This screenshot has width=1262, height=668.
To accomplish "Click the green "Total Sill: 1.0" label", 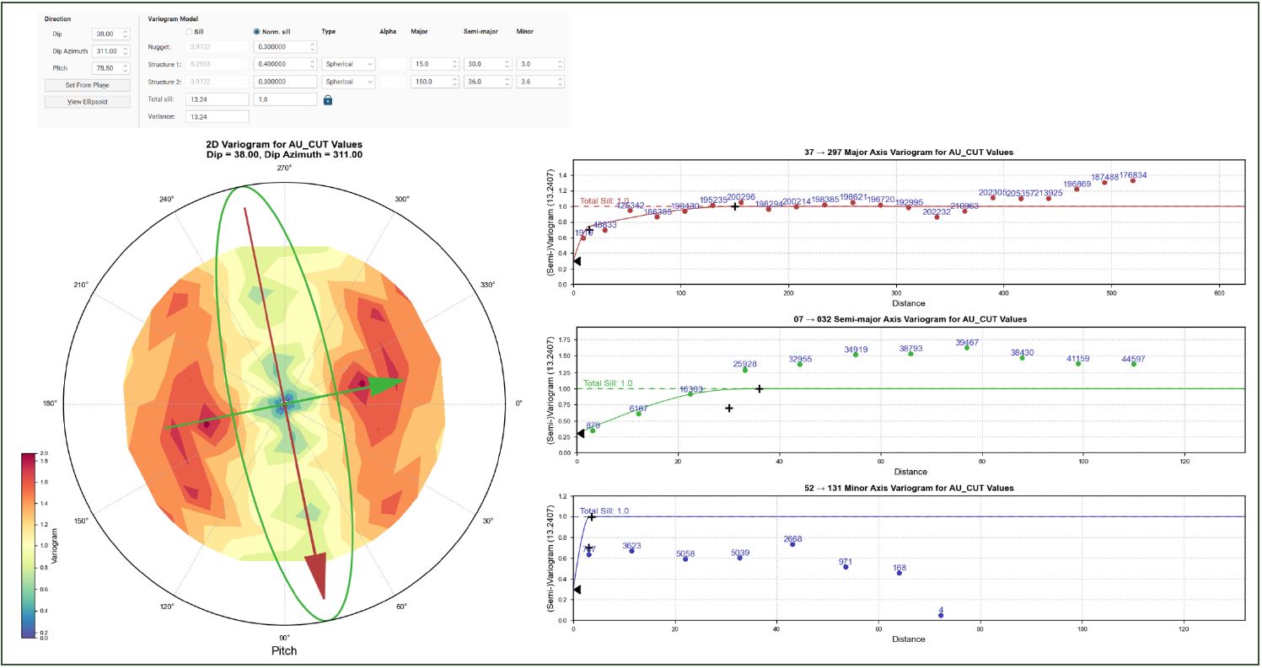I will 607,383.
